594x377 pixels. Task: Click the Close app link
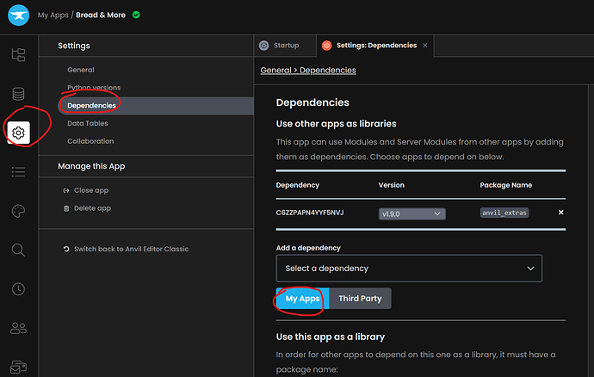coord(91,190)
